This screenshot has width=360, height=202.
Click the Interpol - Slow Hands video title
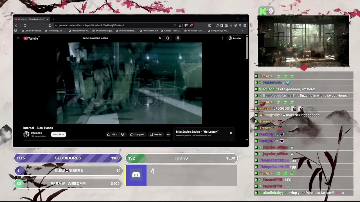38,128
